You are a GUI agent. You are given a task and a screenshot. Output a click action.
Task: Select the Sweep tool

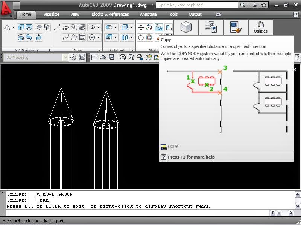(29, 37)
